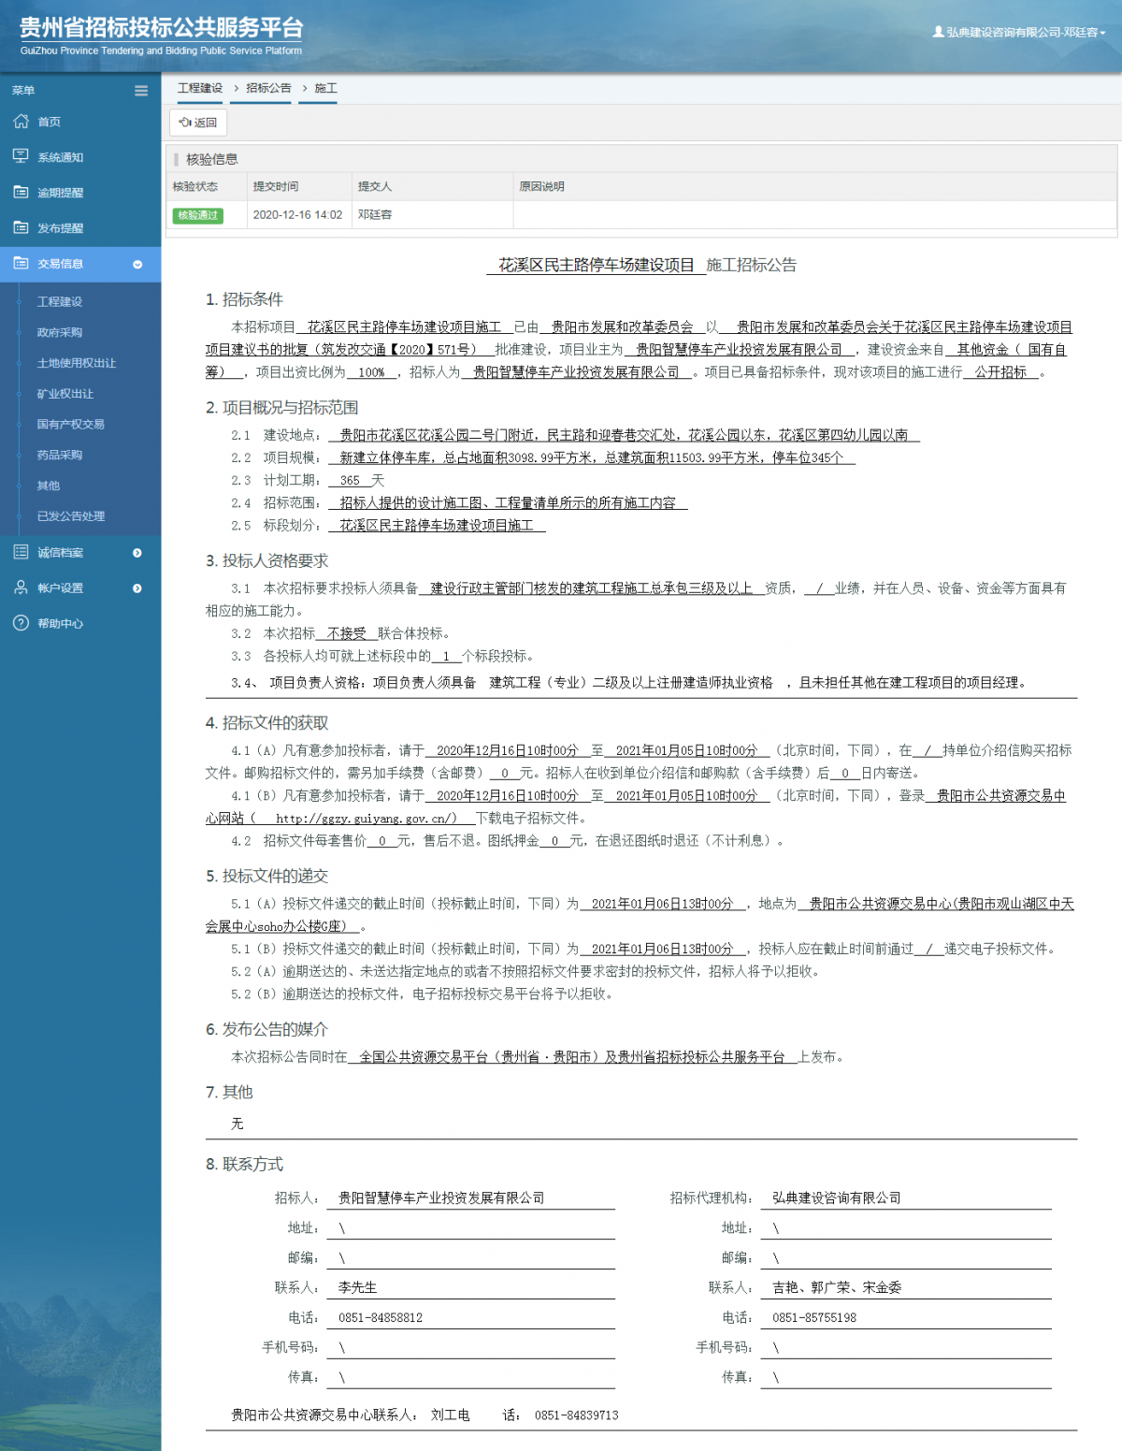The image size is (1122, 1451).
Task: Open the 首页 home icon in sidebar
Action: (21, 122)
